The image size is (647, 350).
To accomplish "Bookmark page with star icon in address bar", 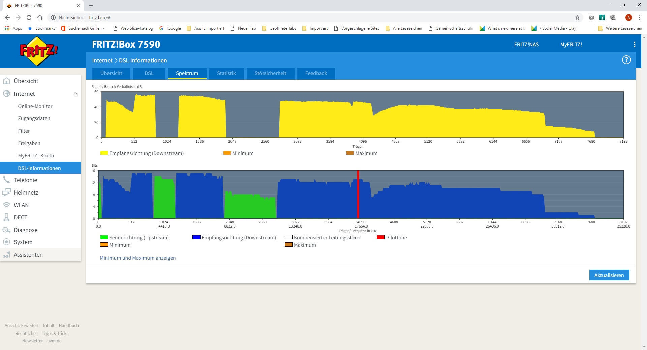I will tap(577, 17).
